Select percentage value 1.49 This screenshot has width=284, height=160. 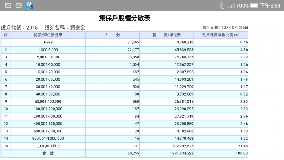(244, 79)
